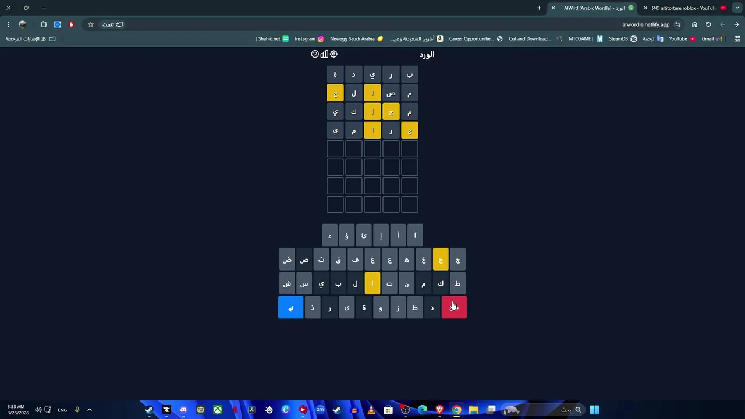Screen dimensions: 745x419
Task: Open a new browser tab with plus
Action: tap(539, 8)
